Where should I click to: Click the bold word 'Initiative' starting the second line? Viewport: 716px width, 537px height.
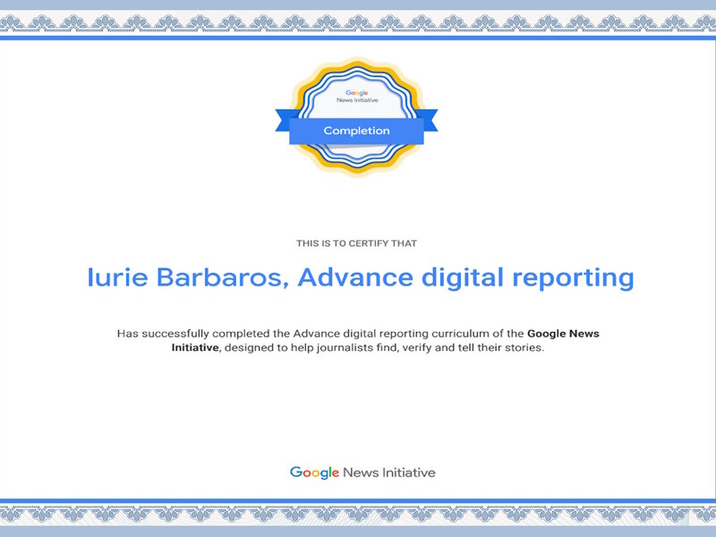(195, 347)
